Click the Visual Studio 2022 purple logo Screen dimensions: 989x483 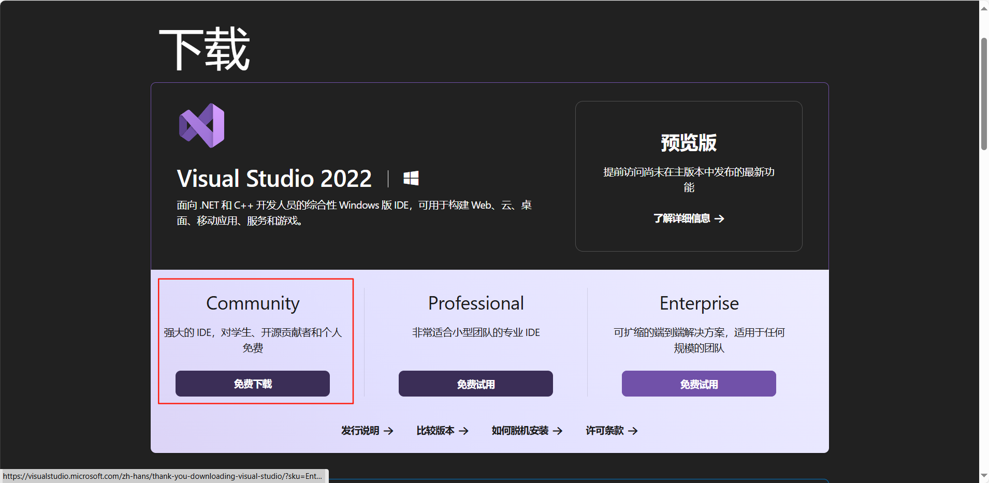point(201,124)
